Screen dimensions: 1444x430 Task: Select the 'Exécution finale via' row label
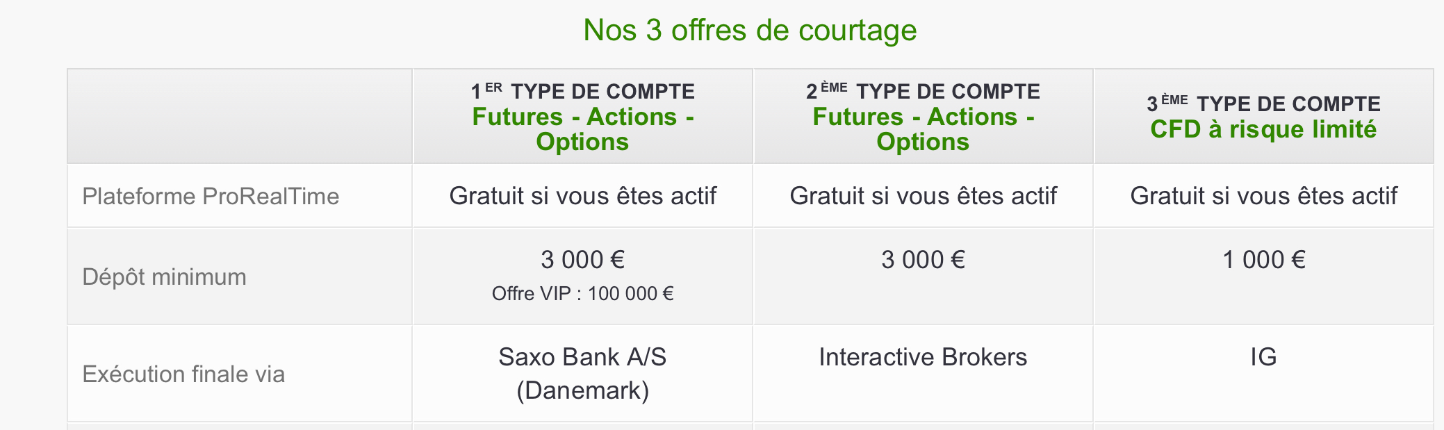(183, 374)
